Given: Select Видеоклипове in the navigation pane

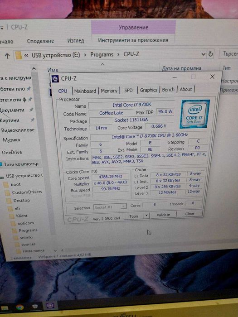Looking at the screenshot, I should tap(18, 130).
